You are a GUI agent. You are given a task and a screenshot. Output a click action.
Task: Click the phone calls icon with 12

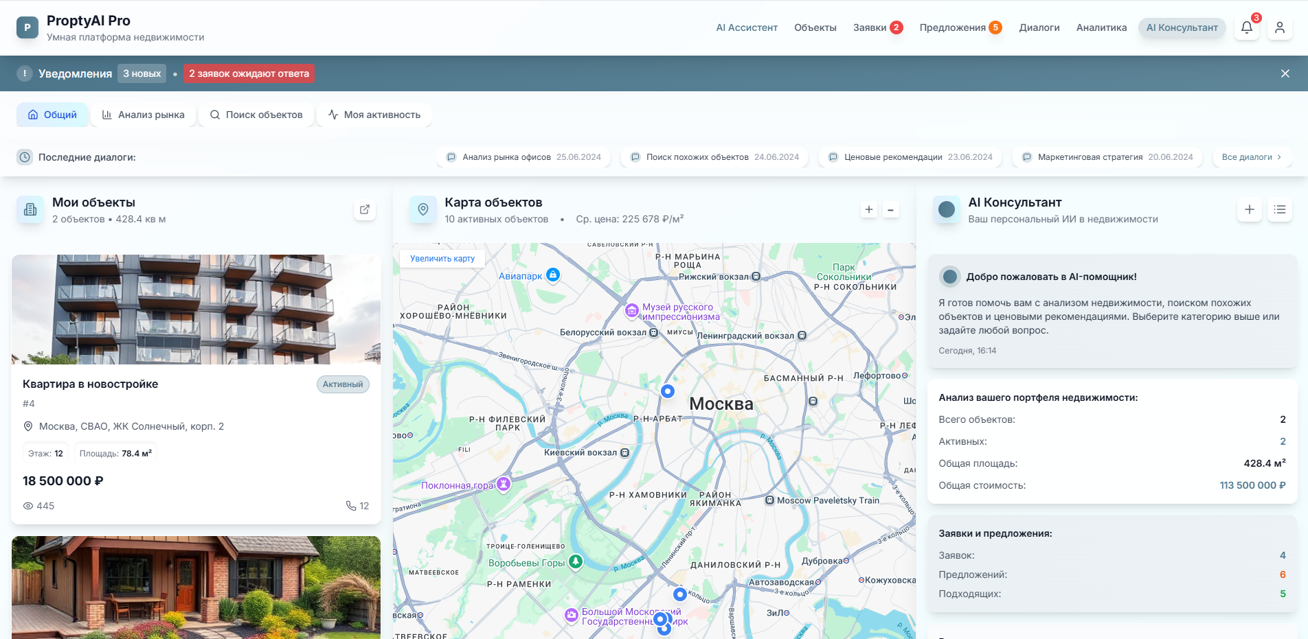click(351, 506)
